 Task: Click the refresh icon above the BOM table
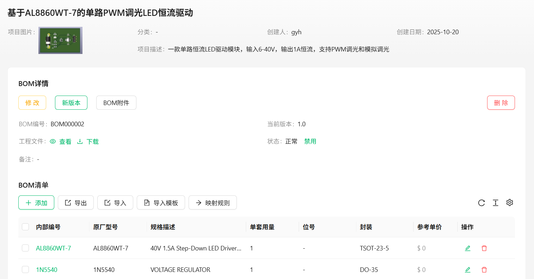[481, 203]
